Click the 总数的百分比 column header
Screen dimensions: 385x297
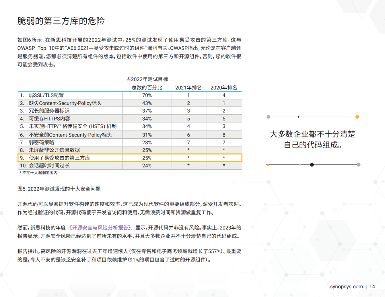coord(147,87)
